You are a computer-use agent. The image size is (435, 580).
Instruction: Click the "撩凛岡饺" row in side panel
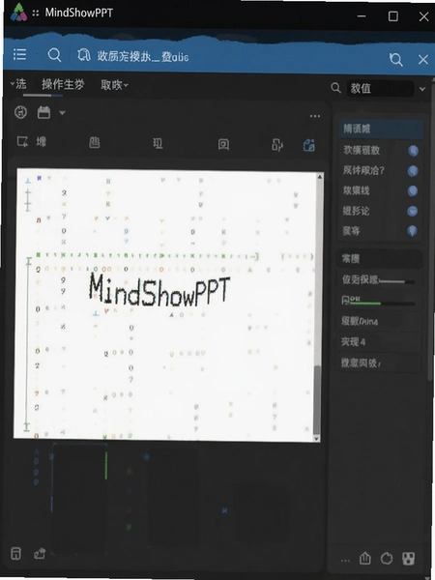pos(379,363)
